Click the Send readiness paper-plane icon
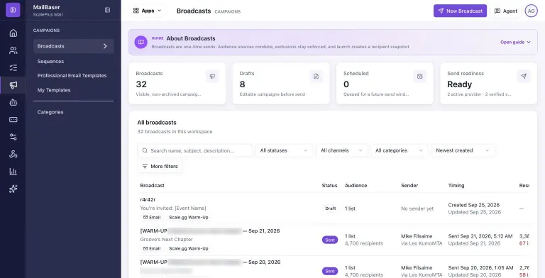Screen dimensions: 545x278 (x=524, y=76)
